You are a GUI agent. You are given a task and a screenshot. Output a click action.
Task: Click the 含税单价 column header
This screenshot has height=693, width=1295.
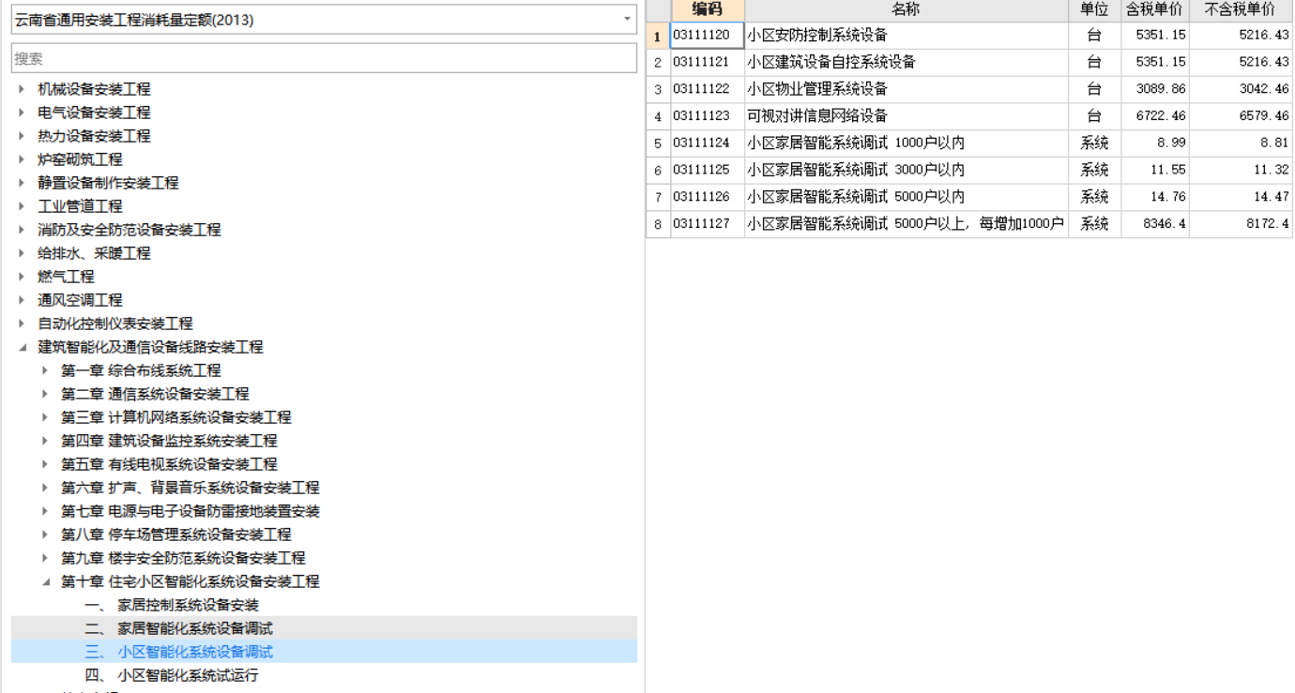point(1155,9)
